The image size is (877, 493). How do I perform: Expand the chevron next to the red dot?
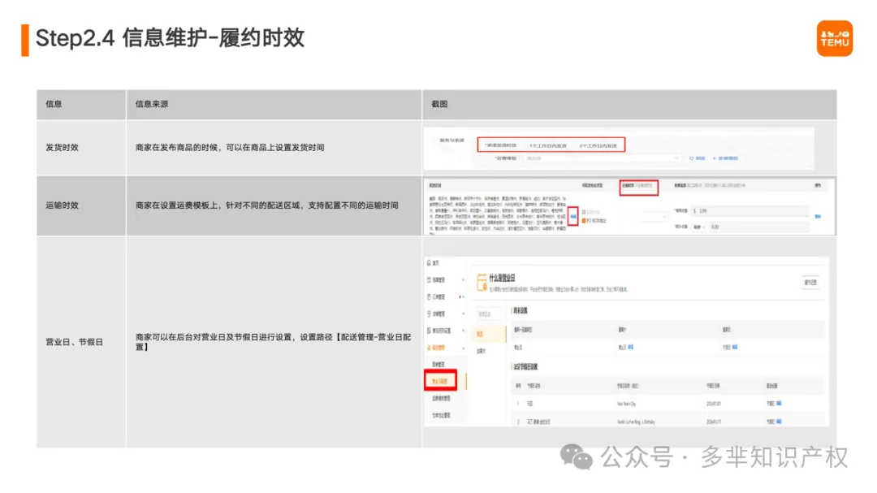point(464,297)
